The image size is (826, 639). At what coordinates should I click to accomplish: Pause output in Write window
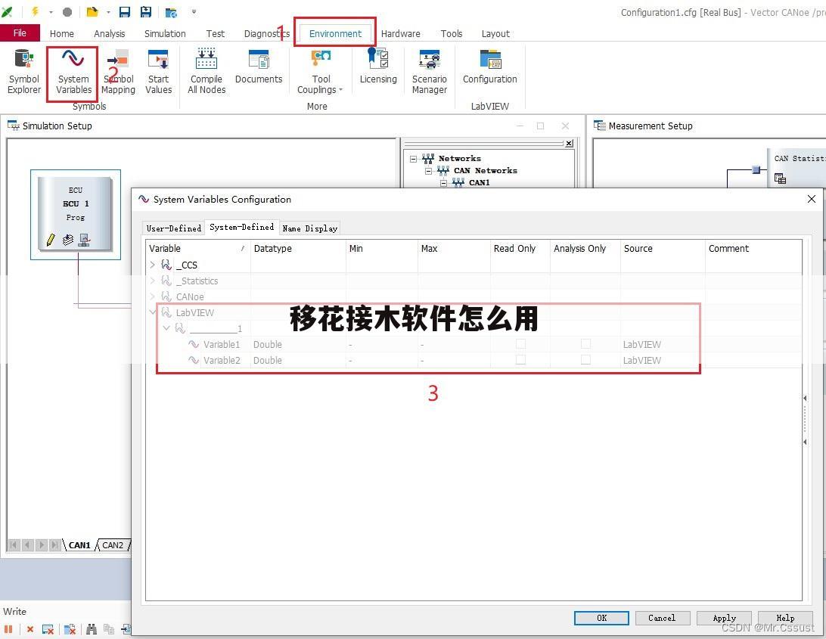[x=8, y=629]
